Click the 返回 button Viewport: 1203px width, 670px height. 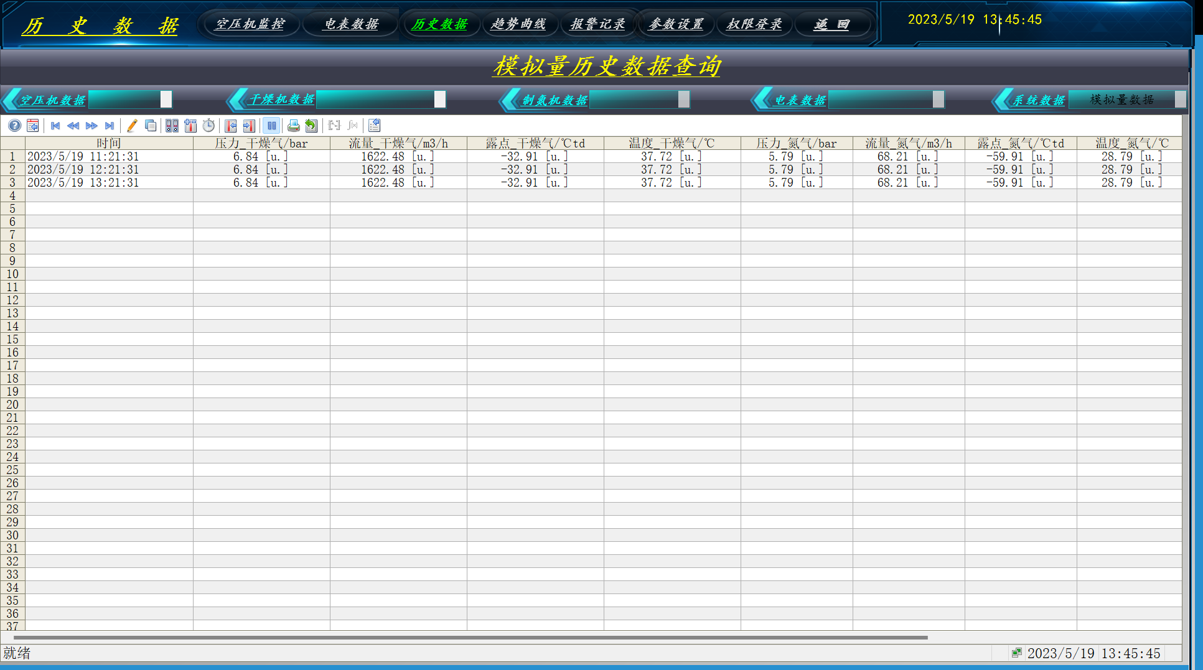832,24
